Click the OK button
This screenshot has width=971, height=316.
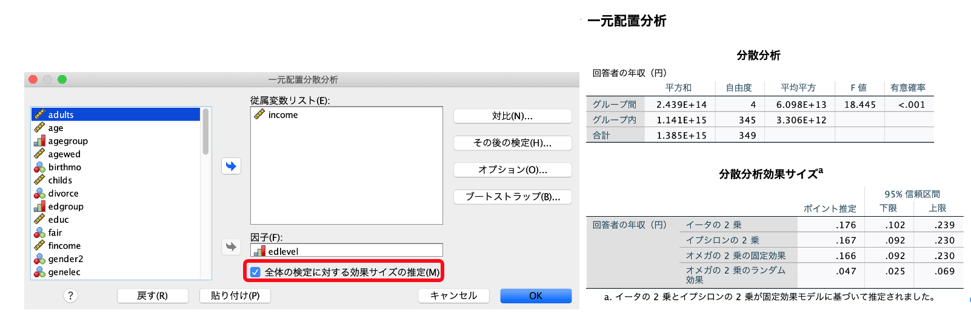536,295
